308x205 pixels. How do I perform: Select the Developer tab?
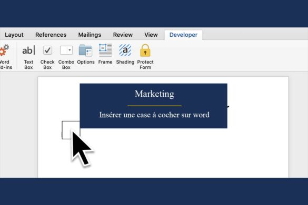[x=183, y=35]
